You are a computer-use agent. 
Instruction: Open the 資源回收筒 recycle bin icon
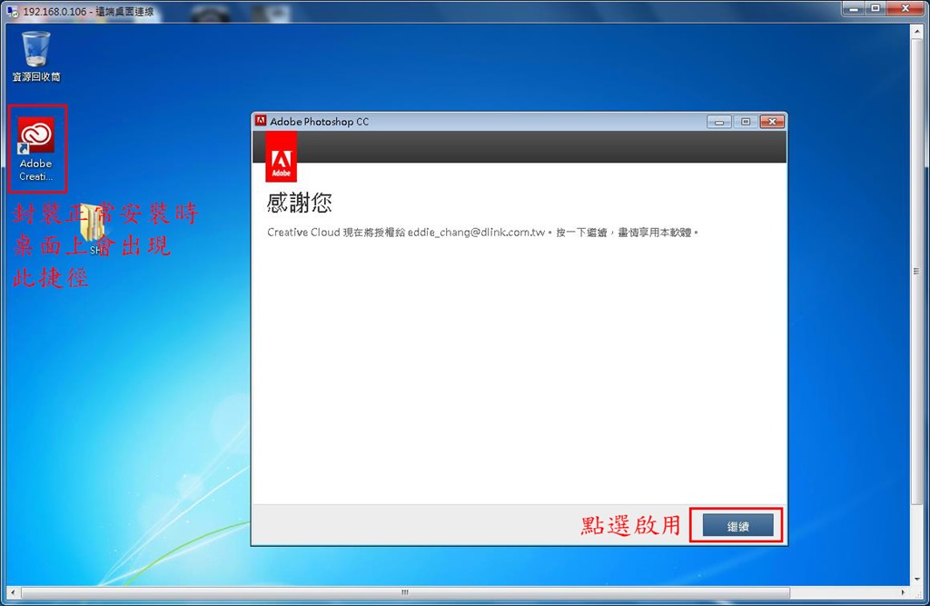pyautogui.click(x=36, y=56)
